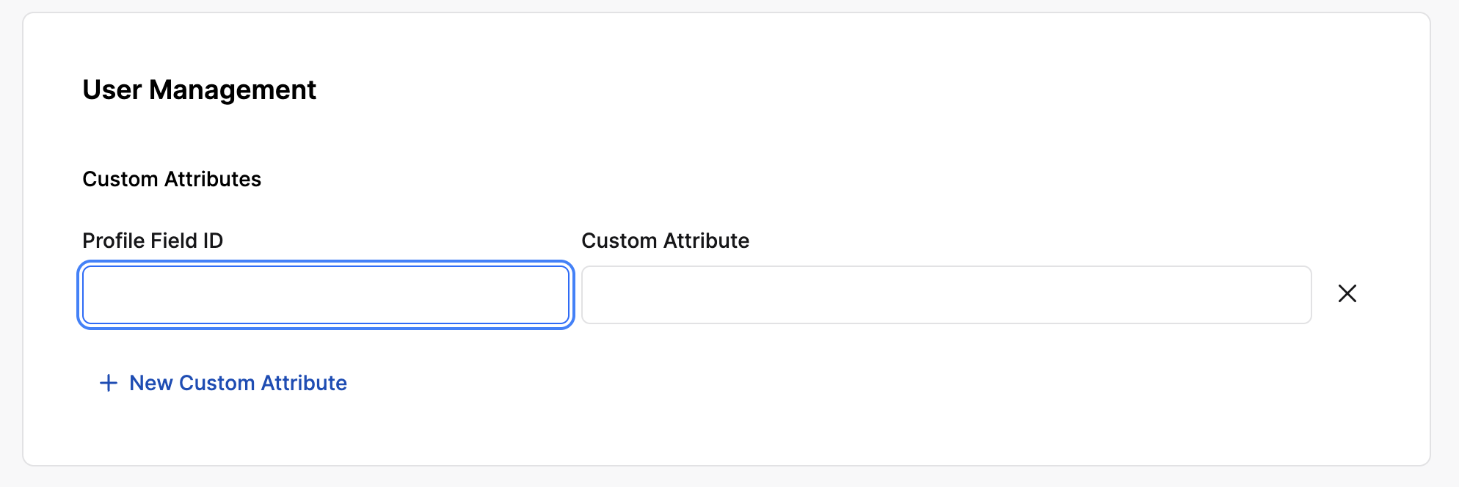
Task: Click the remove icon next to Custom Attribute field
Action: point(1347,293)
